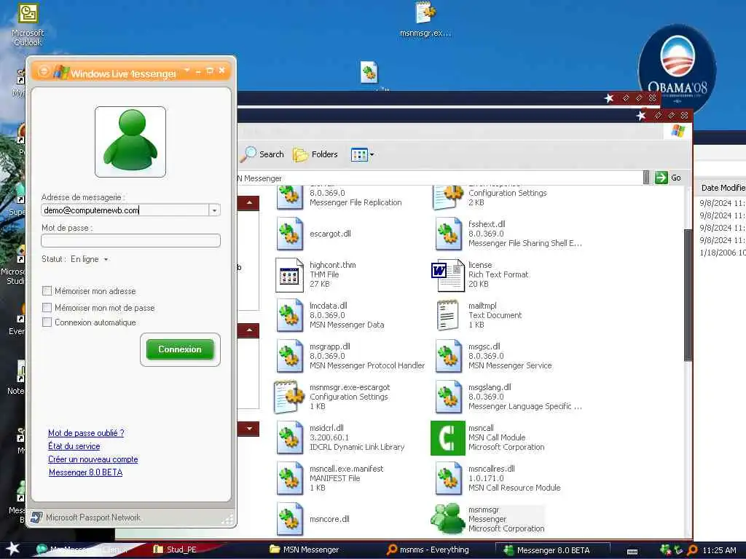Viewport: 746px width, 559px height.
Task: Select the msncall MSN Call Module icon
Action: (x=448, y=437)
